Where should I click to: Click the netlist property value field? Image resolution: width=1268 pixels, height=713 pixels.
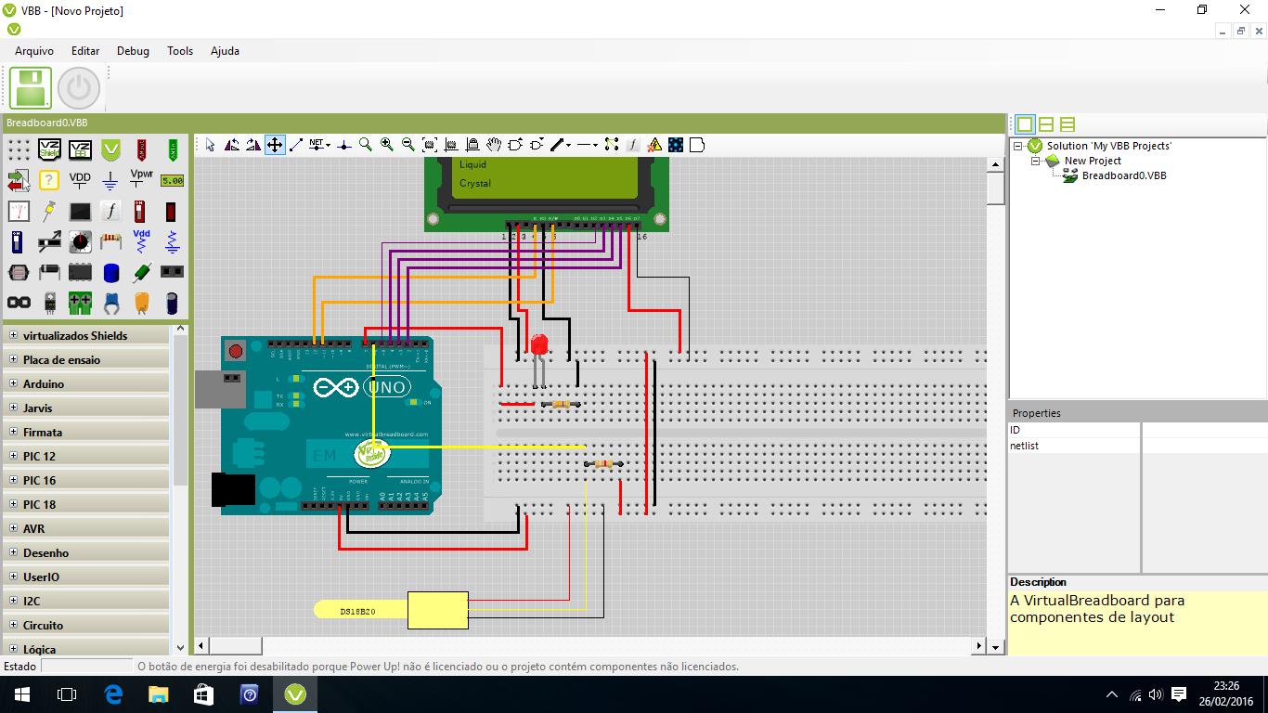tap(1203, 446)
